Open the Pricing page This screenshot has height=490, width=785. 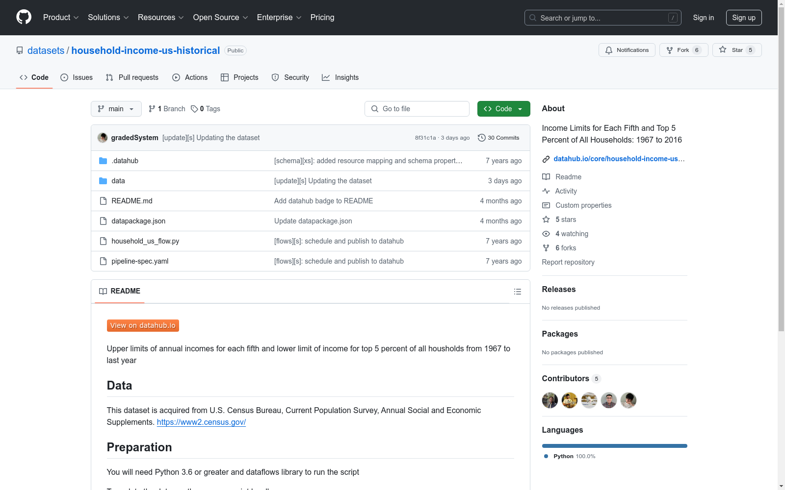point(322,18)
